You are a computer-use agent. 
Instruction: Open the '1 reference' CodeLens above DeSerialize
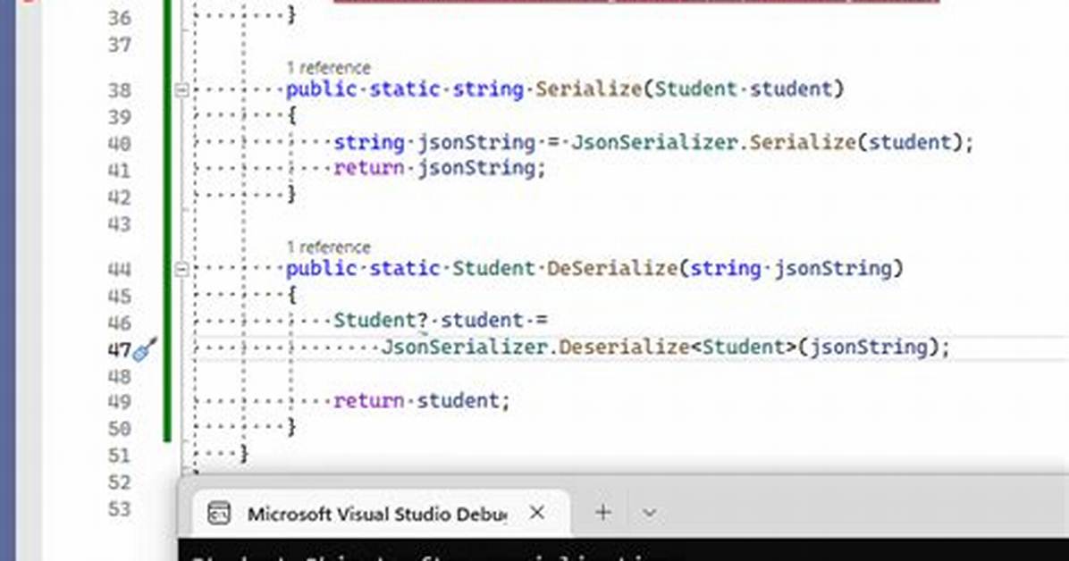point(328,247)
